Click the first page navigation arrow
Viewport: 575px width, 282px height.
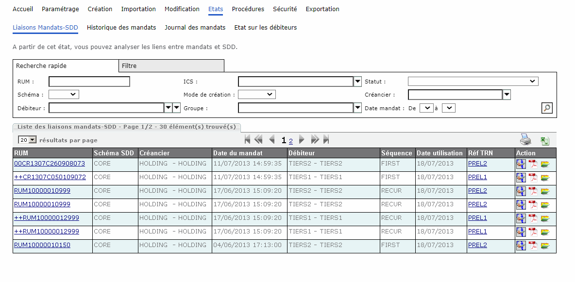pyautogui.click(x=248, y=140)
